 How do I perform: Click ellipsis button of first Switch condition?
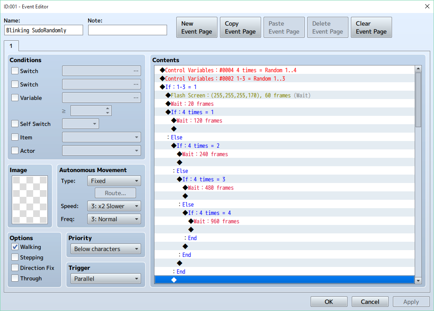(136, 71)
